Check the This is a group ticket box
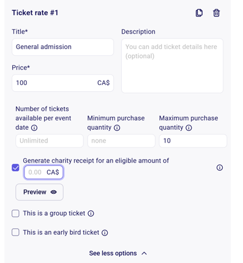 pos(15,213)
